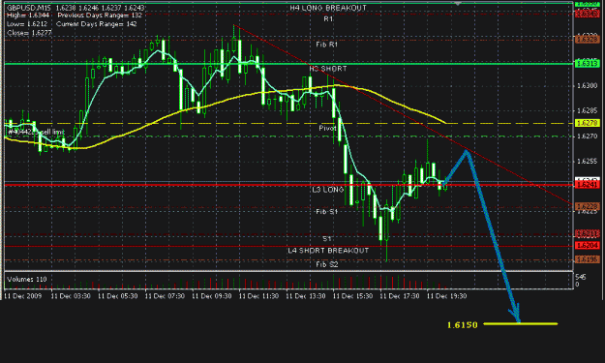Click the brown 1.6195 price tag
This screenshot has height=363, width=605.
588,259
